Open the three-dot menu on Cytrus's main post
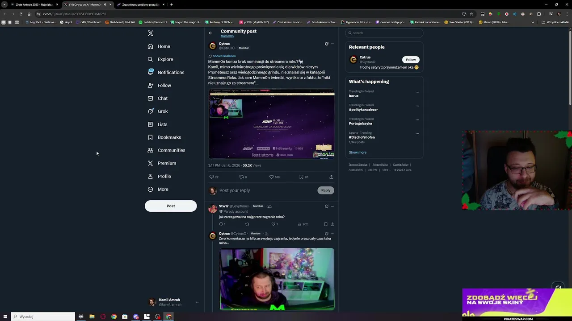572x321 pixels. (x=332, y=44)
